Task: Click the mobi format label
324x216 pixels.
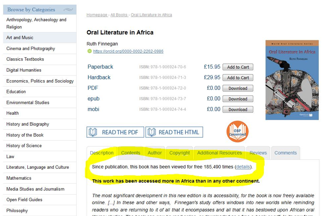Action: tap(93, 110)
